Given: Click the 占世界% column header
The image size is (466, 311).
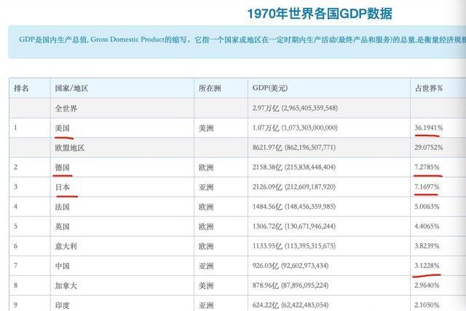Looking at the screenshot, I should (x=429, y=88).
